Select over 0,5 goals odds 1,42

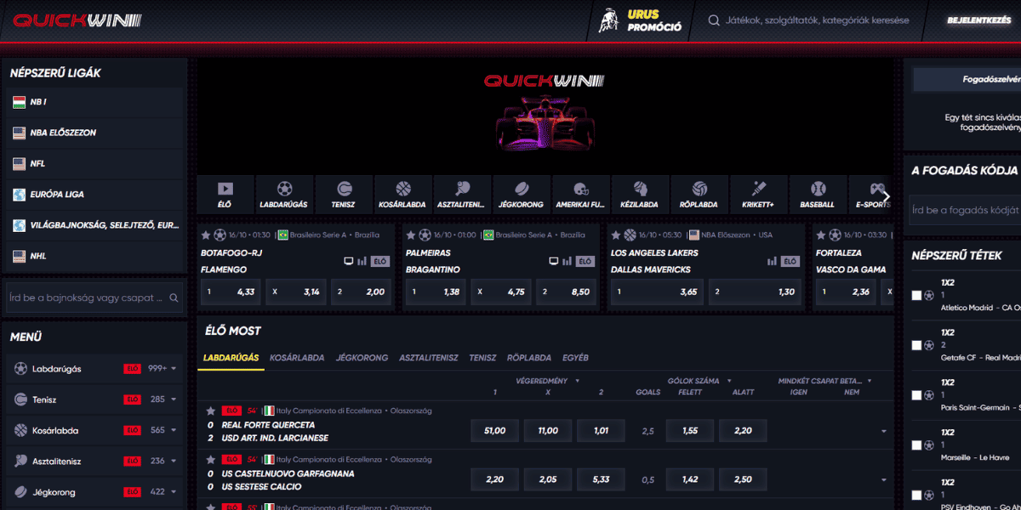click(x=690, y=479)
